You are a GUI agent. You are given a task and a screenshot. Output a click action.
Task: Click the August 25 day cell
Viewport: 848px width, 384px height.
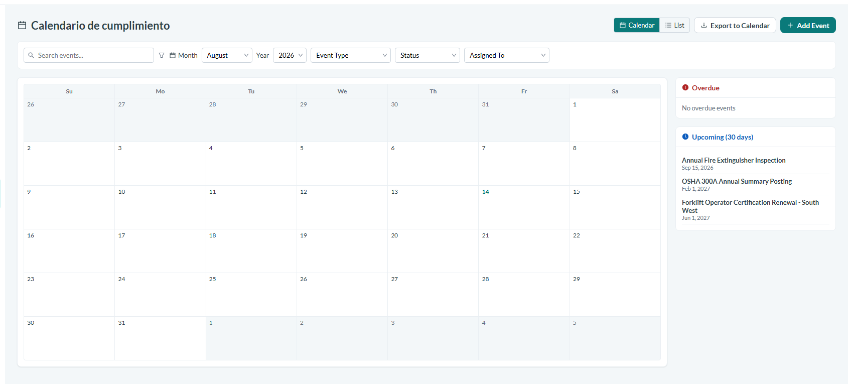tap(251, 295)
